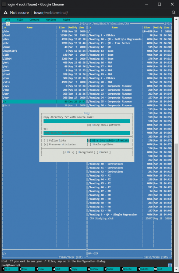The width and height of the screenshot is (179, 273).
Task: Select /bin directory in left panel
Action: point(44,31)
